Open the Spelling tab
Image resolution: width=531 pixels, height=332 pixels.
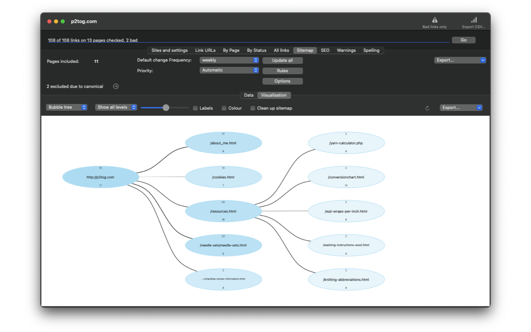click(x=371, y=50)
